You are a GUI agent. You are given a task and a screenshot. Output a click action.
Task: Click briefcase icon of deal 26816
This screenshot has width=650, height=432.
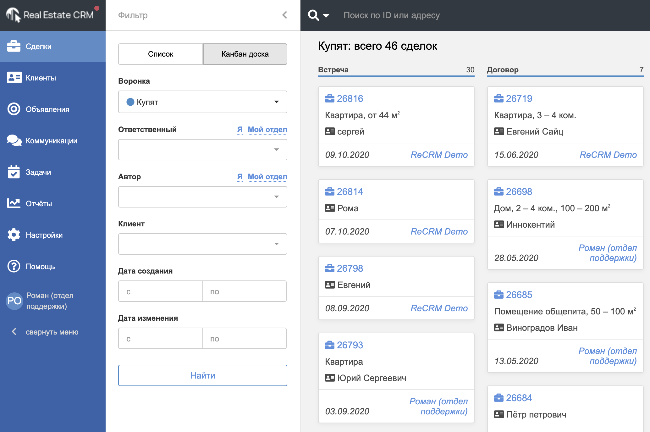point(330,99)
